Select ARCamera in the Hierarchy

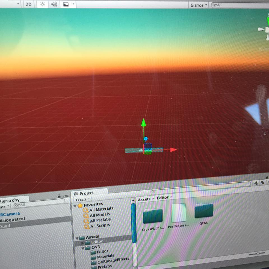(10, 214)
